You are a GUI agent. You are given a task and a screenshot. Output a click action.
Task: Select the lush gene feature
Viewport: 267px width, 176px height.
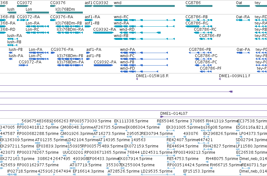[12, 13]
